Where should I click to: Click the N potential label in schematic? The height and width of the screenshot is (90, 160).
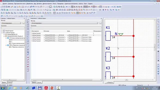click(116, 34)
